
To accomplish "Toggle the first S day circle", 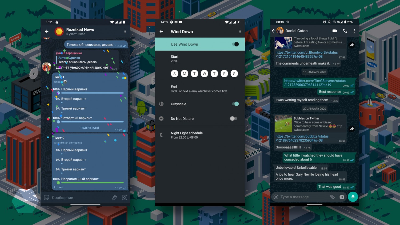I will tap(174, 74).
